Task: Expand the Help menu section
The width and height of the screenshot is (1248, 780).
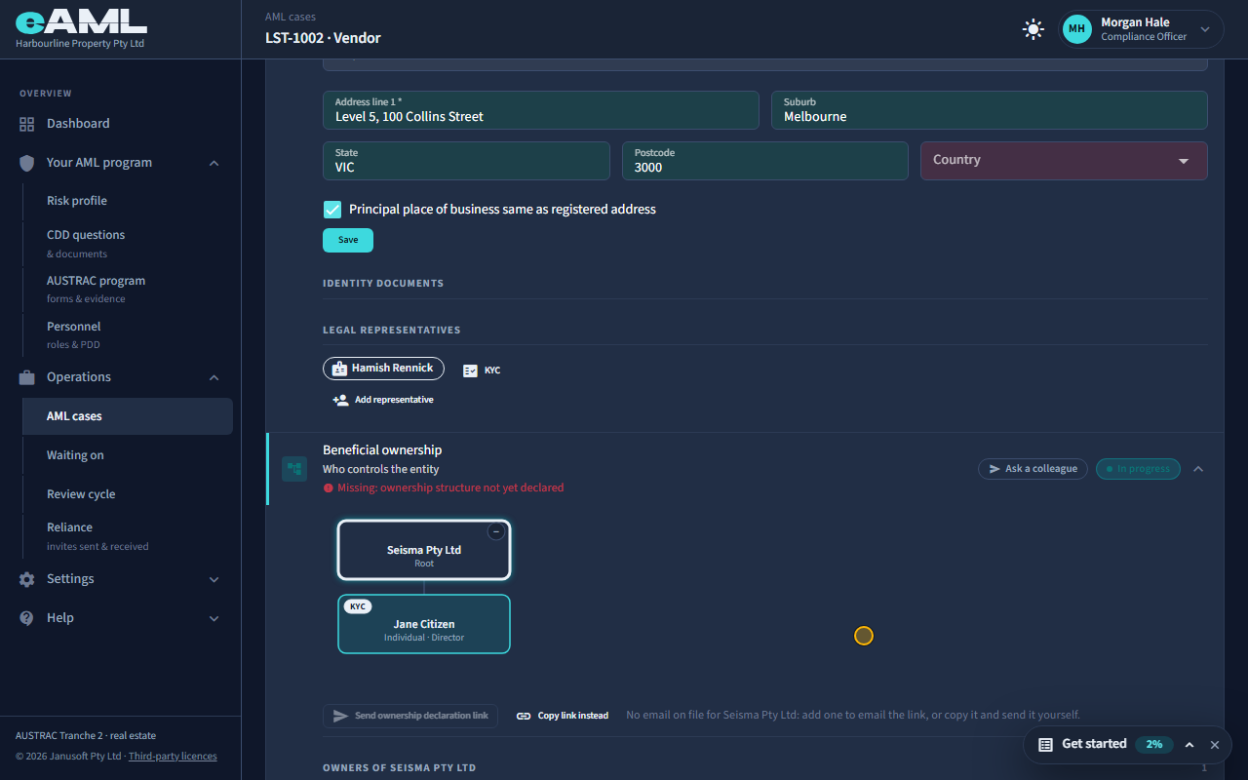Action: [x=214, y=618]
